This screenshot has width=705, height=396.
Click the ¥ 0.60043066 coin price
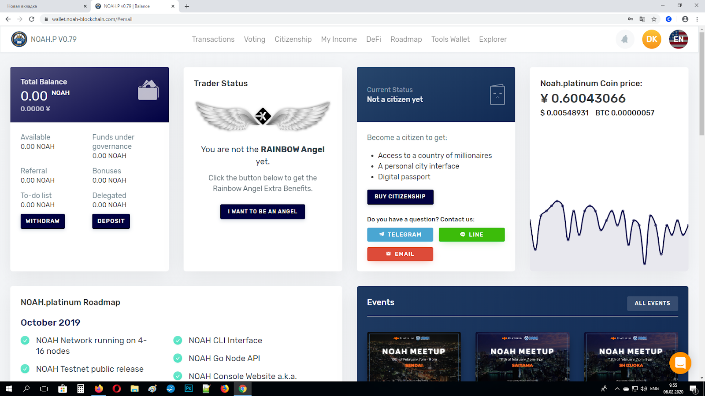(583, 98)
